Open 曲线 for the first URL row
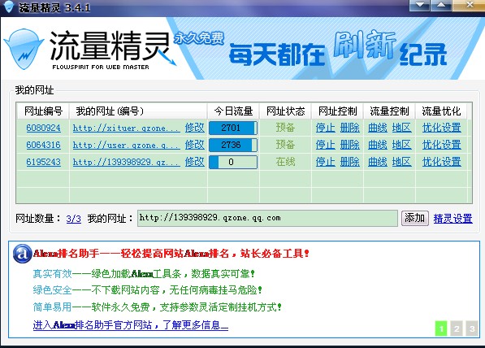 pyautogui.click(x=378, y=128)
